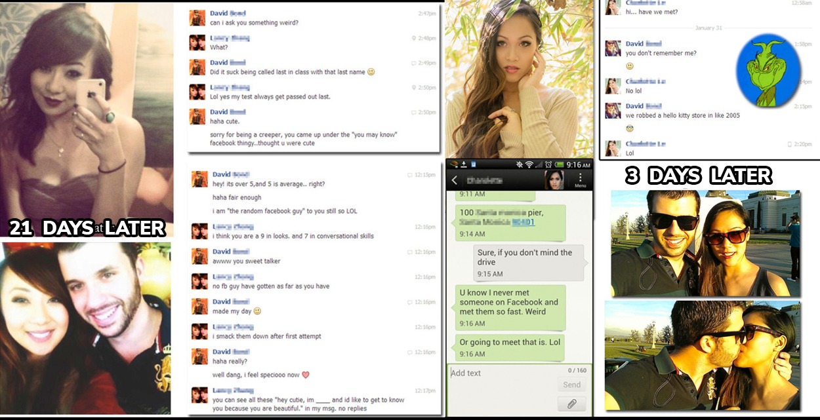
Task: Click the glasses emoji under the hello kitty message
Action: 630,128
